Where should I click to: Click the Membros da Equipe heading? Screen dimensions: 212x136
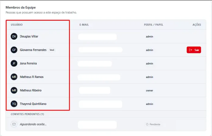[x=21, y=7]
